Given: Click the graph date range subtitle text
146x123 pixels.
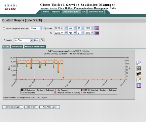Looking at the screenshot, I should click(x=69, y=54).
